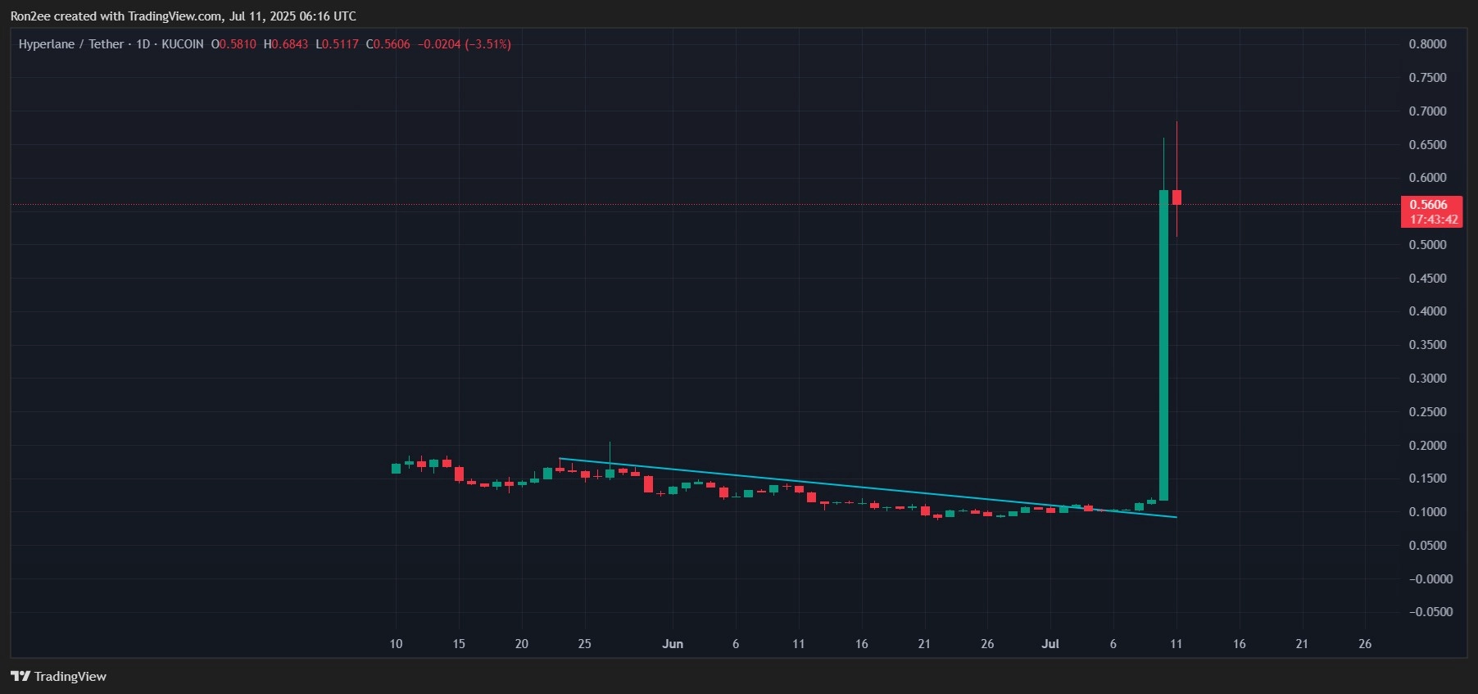Click the high value H0.6843 in the legend

pos(286,44)
